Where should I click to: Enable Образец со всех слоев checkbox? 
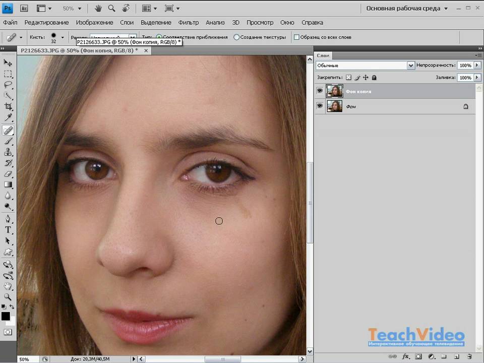(296, 37)
